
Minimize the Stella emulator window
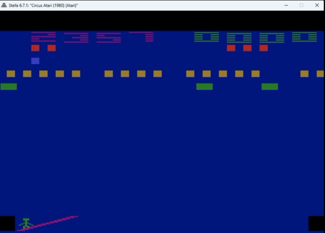pyautogui.click(x=286, y=5)
